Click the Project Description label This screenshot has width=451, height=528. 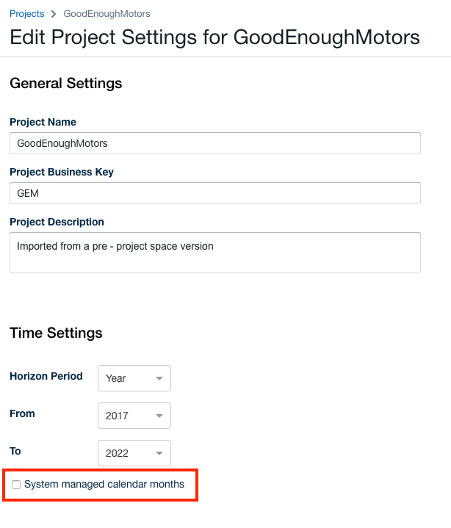pyautogui.click(x=57, y=222)
